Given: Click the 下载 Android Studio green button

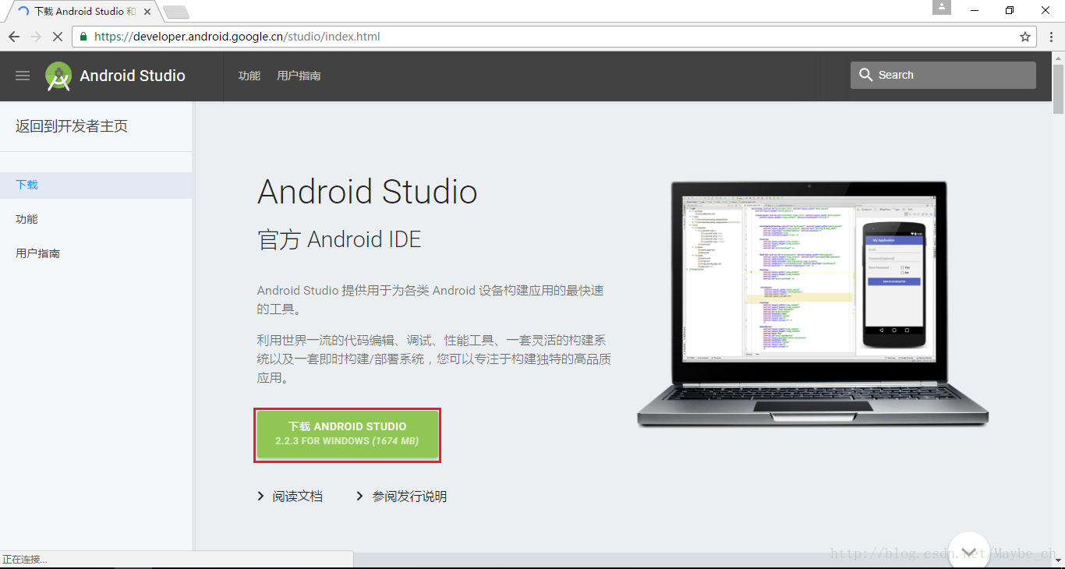Looking at the screenshot, I should click(347, 434).
